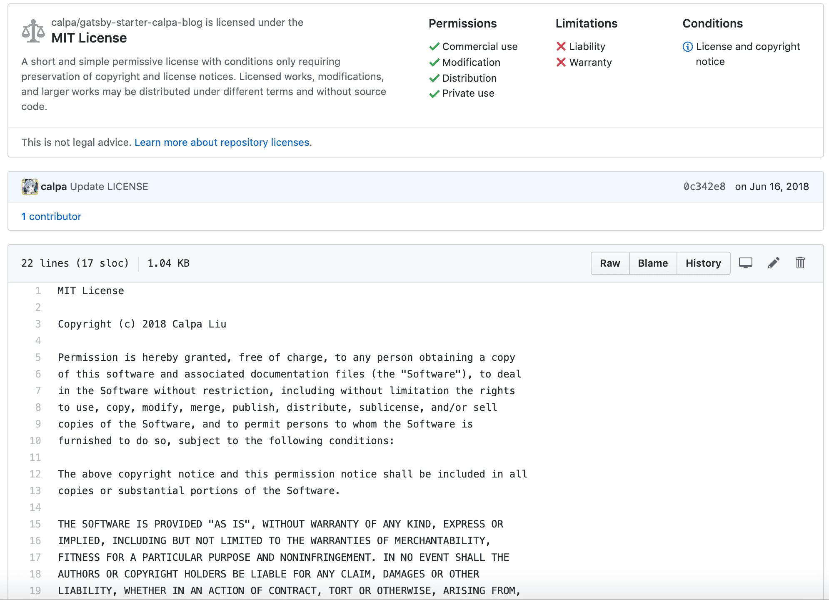Click the desktop open icon
The image size is (829, 600).
745,263
